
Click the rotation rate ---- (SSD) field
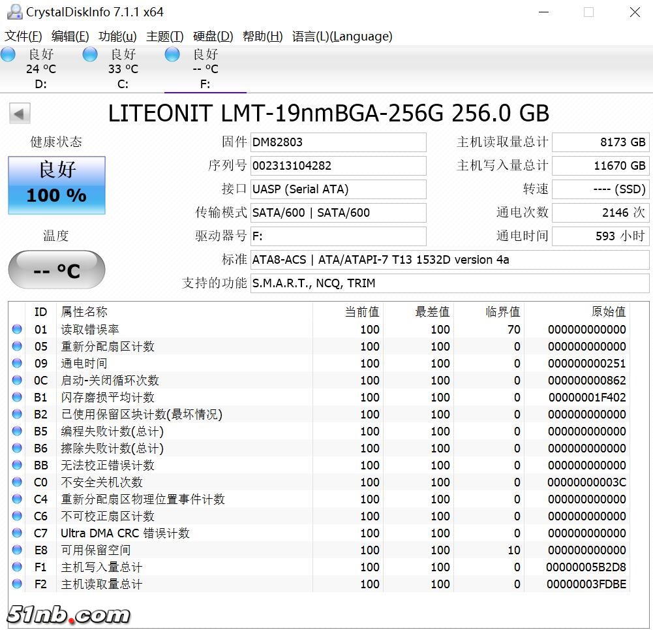[x=601, y=189]
